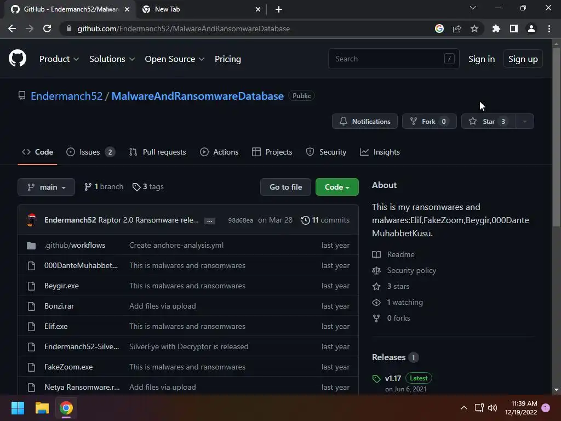Click the Sign up button
The image size is (561, 421).
[523, 59]
